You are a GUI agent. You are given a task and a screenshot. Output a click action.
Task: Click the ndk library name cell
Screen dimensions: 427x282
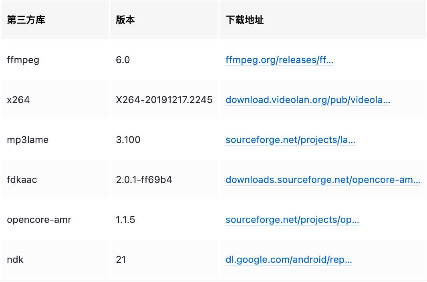click(x=15, y=260)
